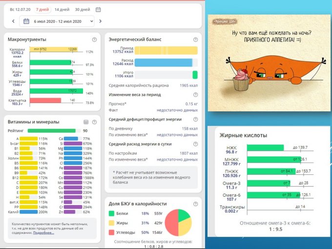This screenshot has width=332, height=249.
Task: Go to the next week with right arrow
Action: (x=100, y=21)
